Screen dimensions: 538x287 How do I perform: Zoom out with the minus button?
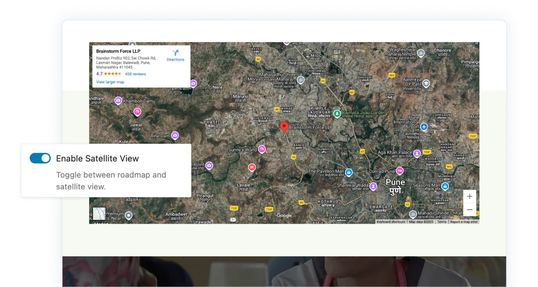pos(469,209)
